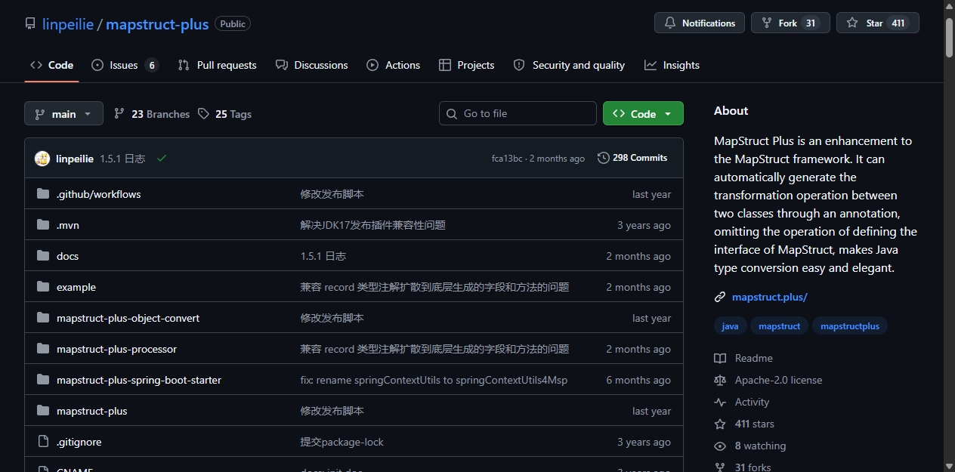Open the Projects tab

(x=467, y=65)
